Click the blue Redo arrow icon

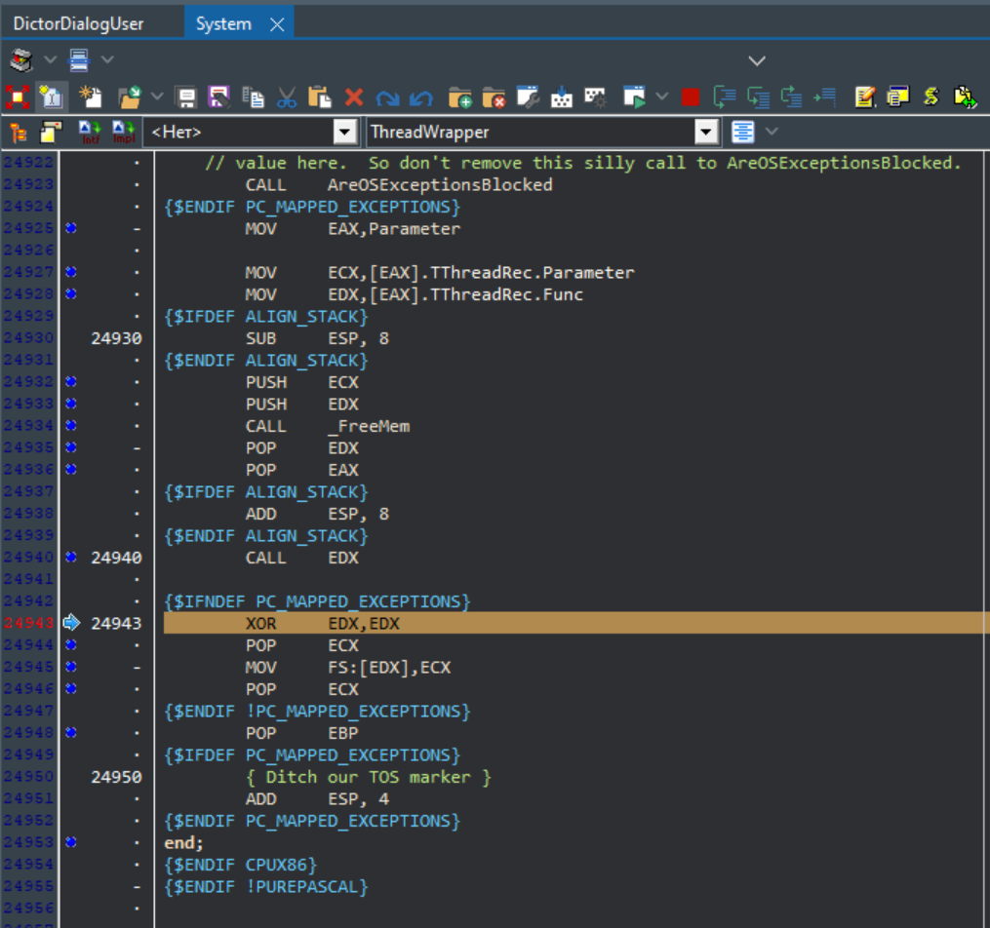(387, 97)
